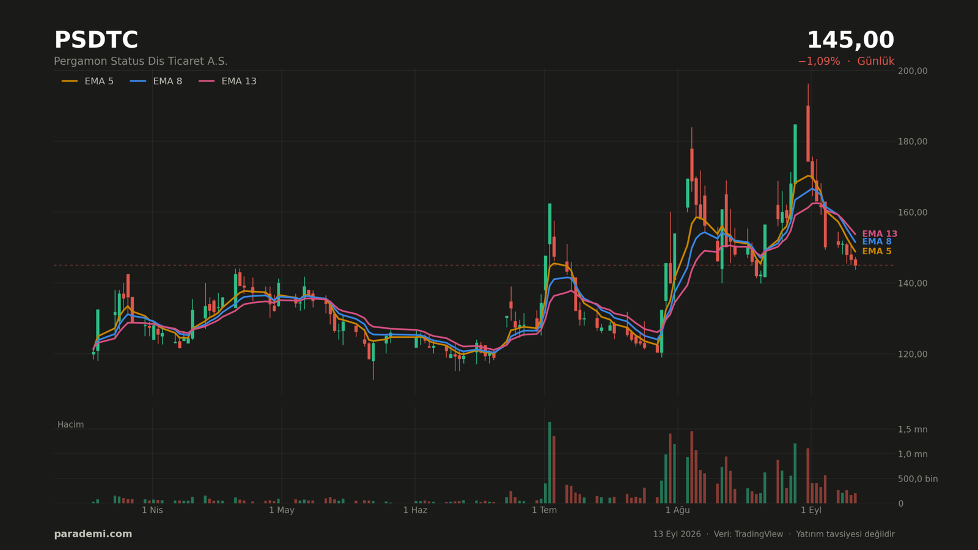Click the 160,00 price axis label

pyautogui.click(x=913, y=213)
